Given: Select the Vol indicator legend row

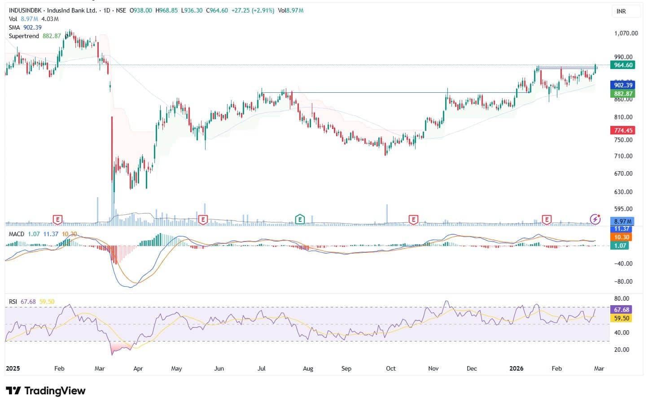Looking at the screenshot, I should 34,19.
